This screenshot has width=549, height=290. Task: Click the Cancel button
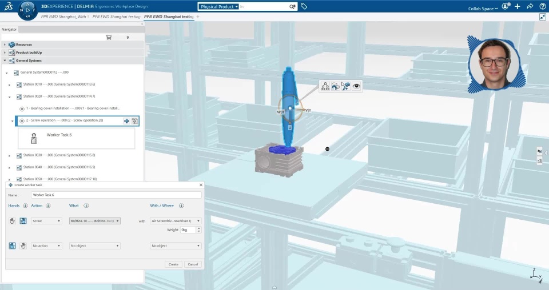[x=193, y=264]
